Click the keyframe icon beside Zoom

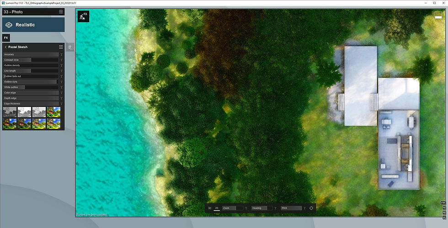(246, 208)
